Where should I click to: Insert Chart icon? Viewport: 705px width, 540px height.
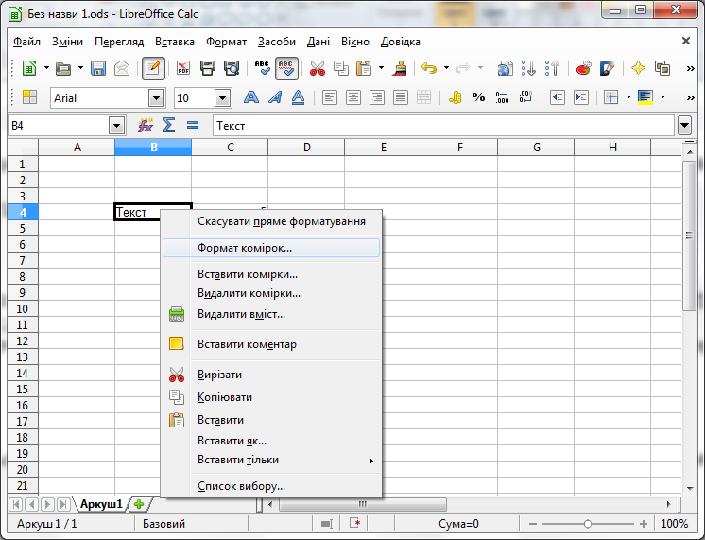[583, 68]
